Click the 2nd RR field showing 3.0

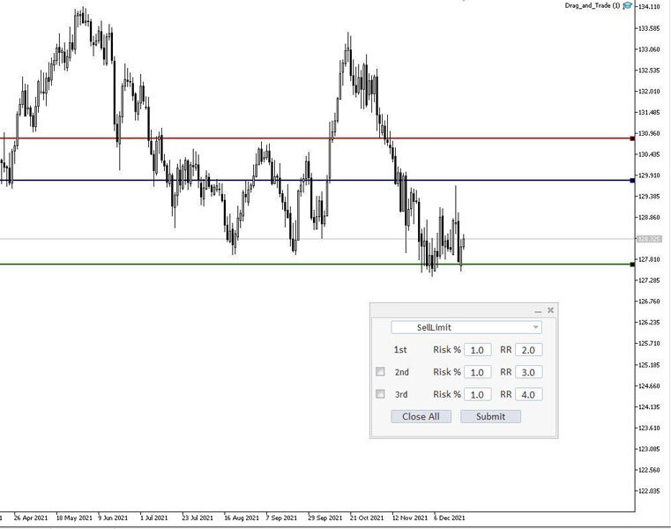[529, 372]
